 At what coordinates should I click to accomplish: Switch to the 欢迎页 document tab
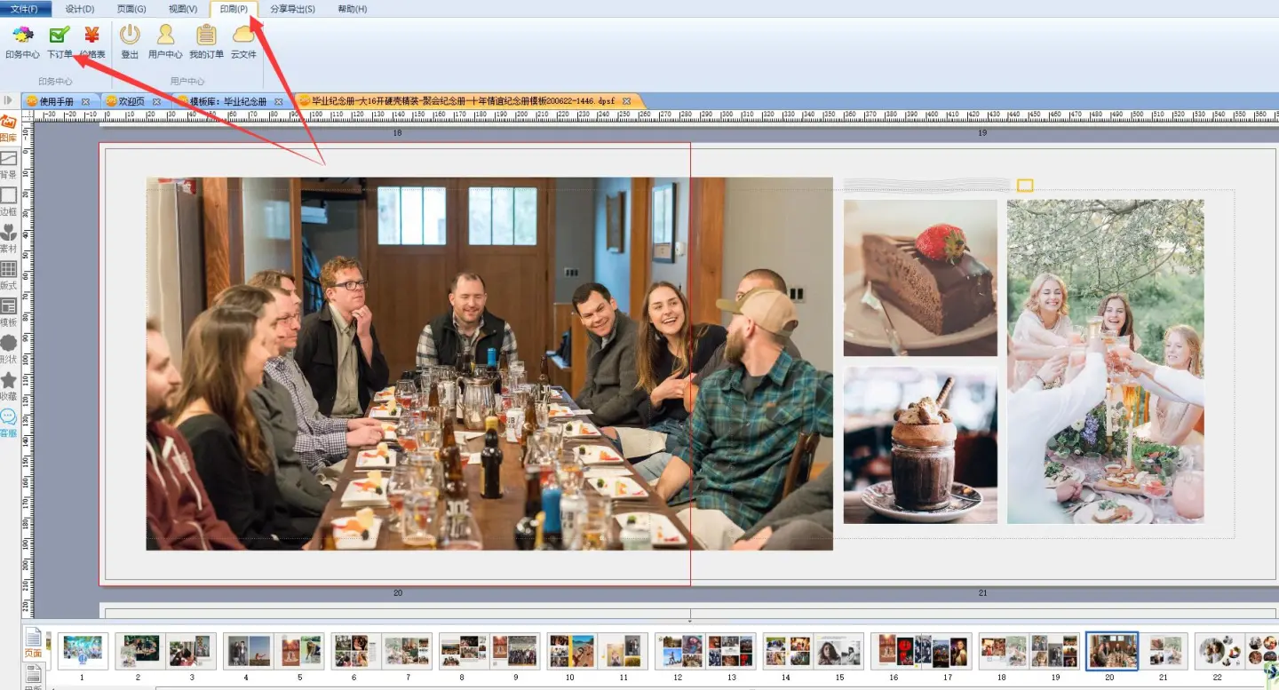pos(131,101)
